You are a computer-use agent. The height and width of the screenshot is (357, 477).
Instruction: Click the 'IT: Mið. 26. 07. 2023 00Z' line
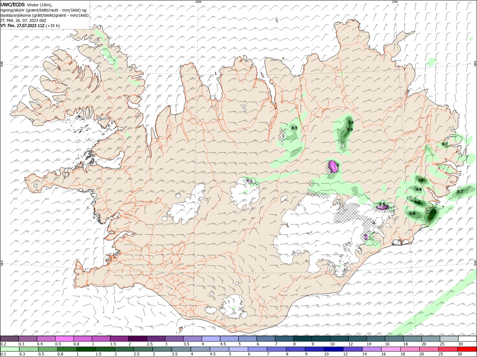pyautogui.click(x=23, y=20)
